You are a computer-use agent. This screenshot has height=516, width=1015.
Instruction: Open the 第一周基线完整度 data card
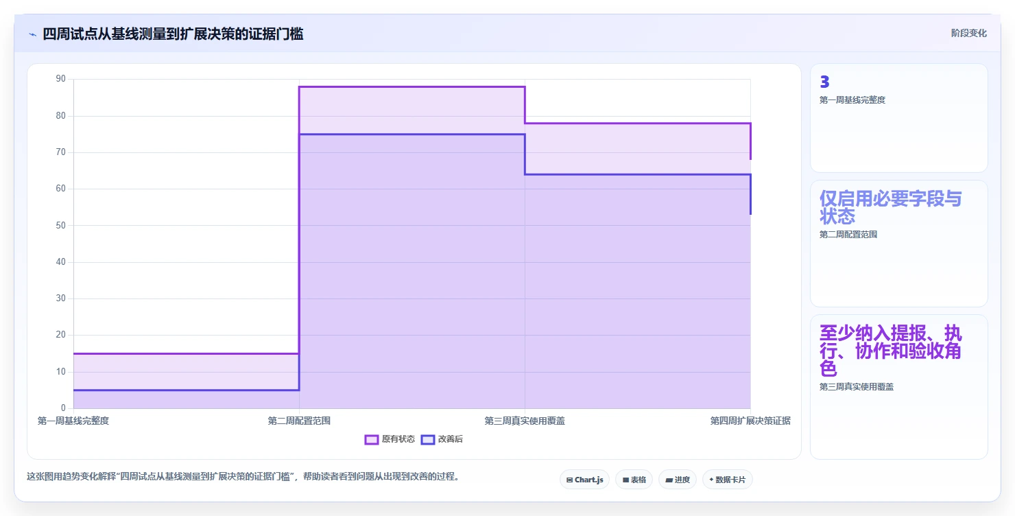[x=898, y=118]
